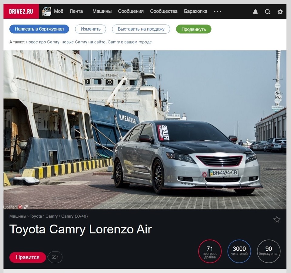Open the новое про Camry link
291x273 pixels.
click(43, 42)
